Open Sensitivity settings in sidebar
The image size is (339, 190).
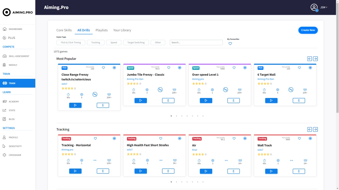pyautogui.click(x=15, y=146)
